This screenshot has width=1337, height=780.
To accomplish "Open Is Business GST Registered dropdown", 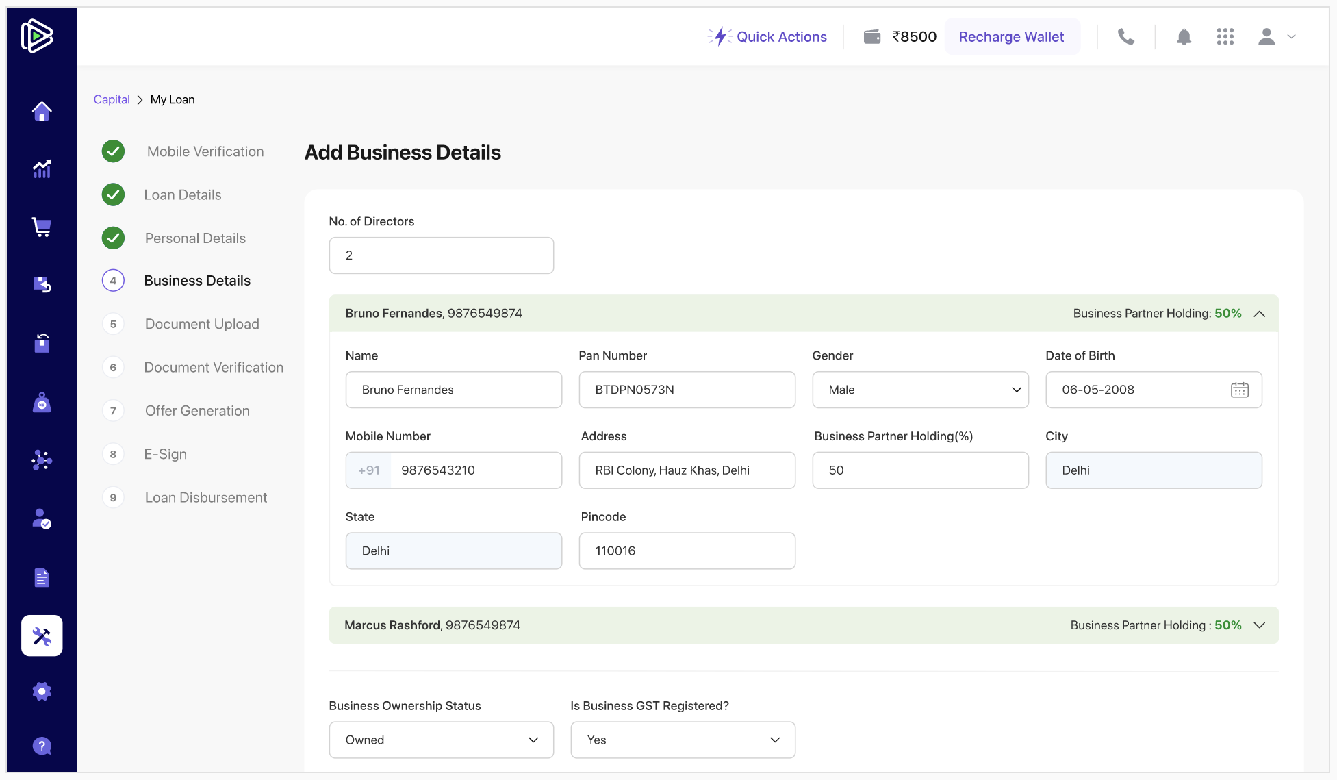I will pos(683,740).
